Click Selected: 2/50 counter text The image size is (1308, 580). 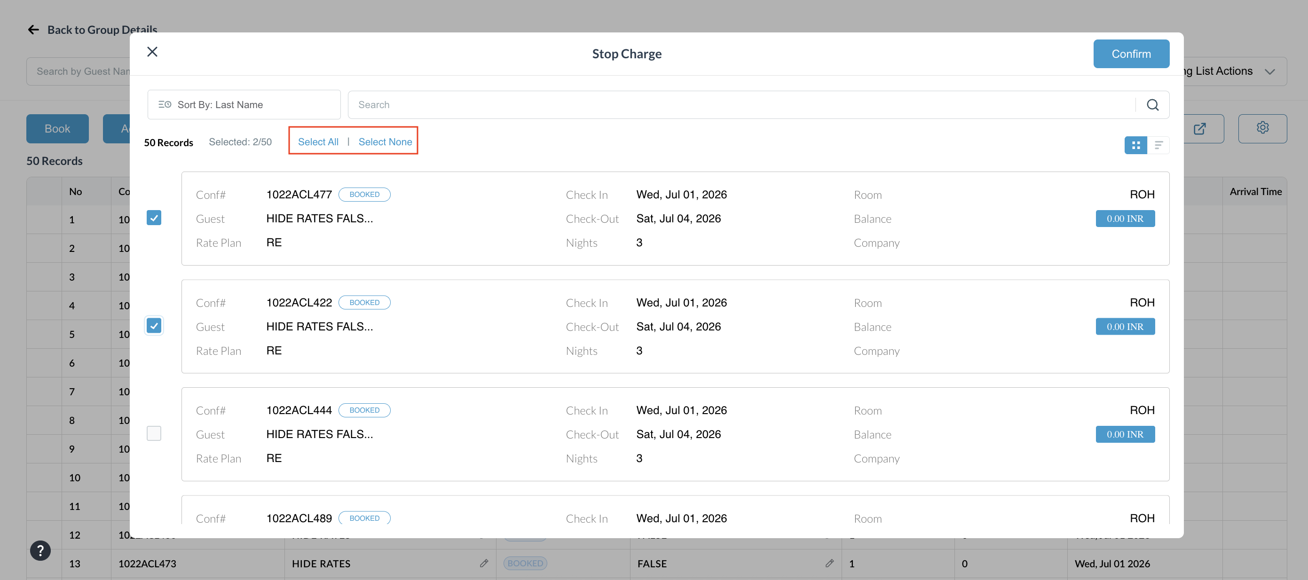pyautogui.click(x=240, y=142)
